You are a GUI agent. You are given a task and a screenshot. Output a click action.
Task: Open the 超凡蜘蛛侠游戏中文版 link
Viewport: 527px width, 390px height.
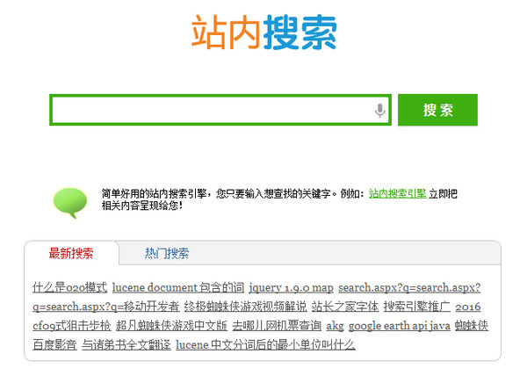click(x=171, y=326)
